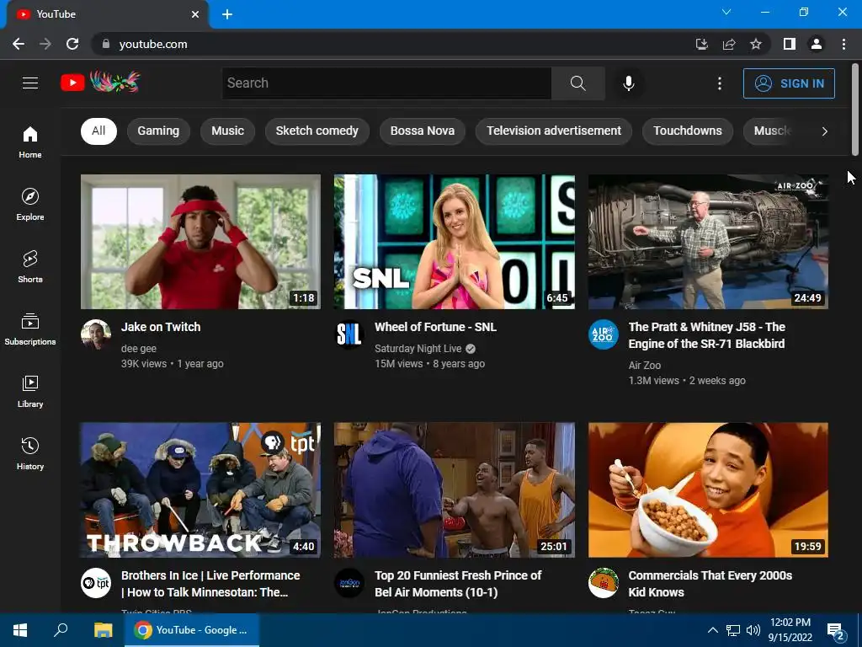Click the THROWBACK ice fishing thumbnail
The width and height of the screenshot is (862, 647).
coord(200,490)
